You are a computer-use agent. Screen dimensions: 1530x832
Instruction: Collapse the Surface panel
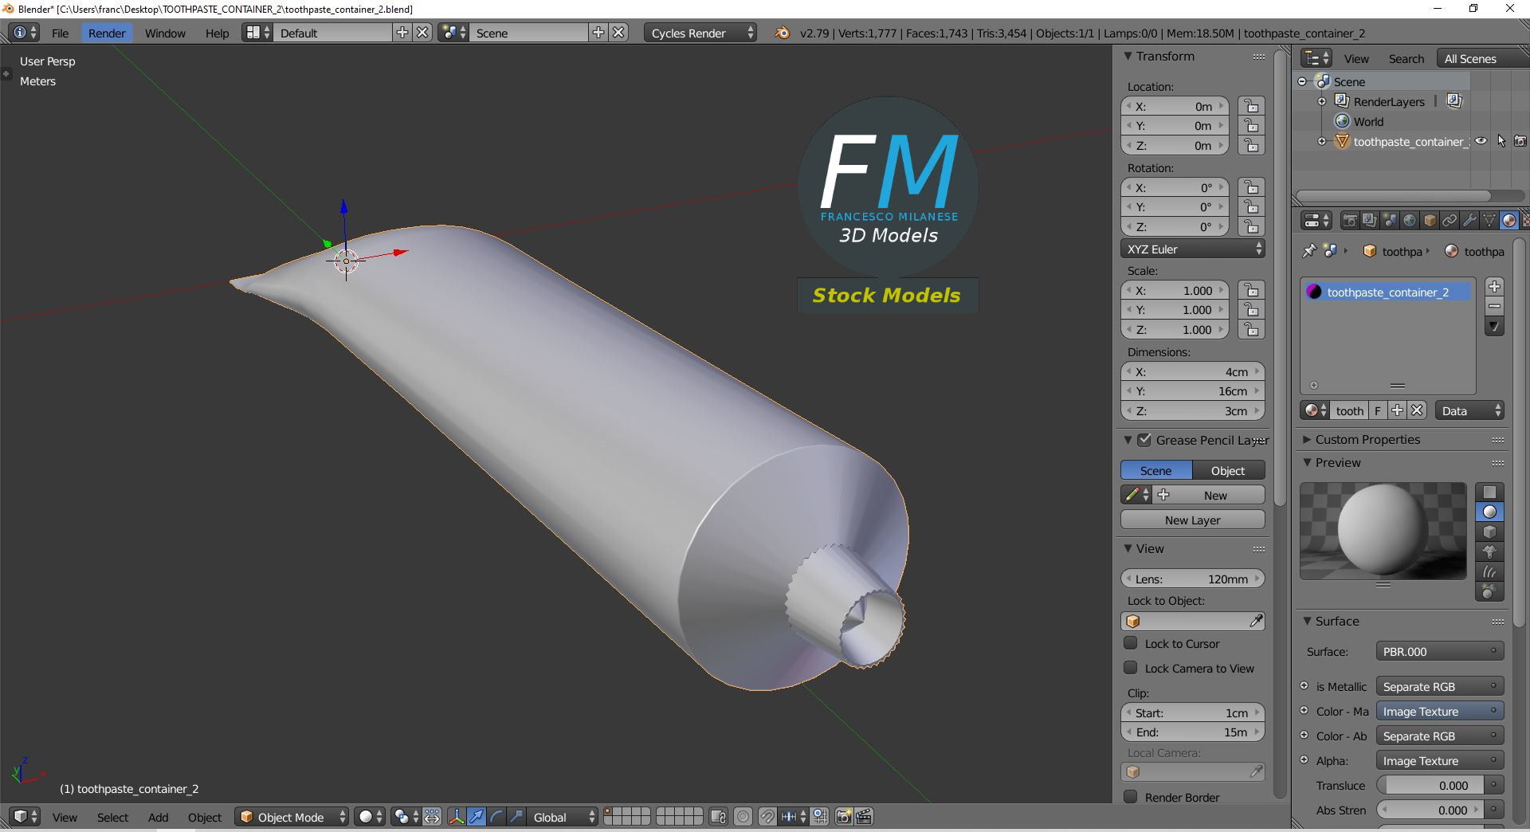(1307, 622)
